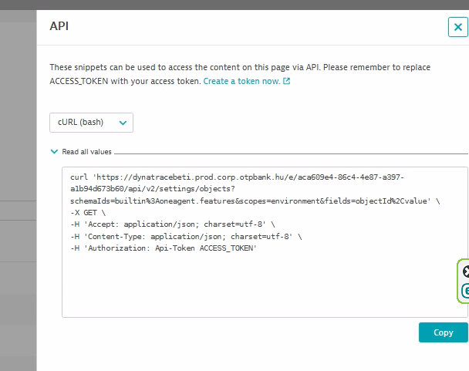This screenshot has width=469, height=371.
Task: Click the Authorization Api-Token line in snippet
Action: click(x=162, y=249)
